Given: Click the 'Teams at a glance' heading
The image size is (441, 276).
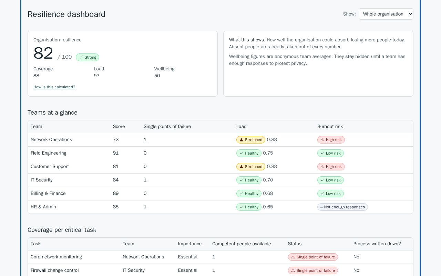Looking at the screenshot, I should tap(53, 112).
